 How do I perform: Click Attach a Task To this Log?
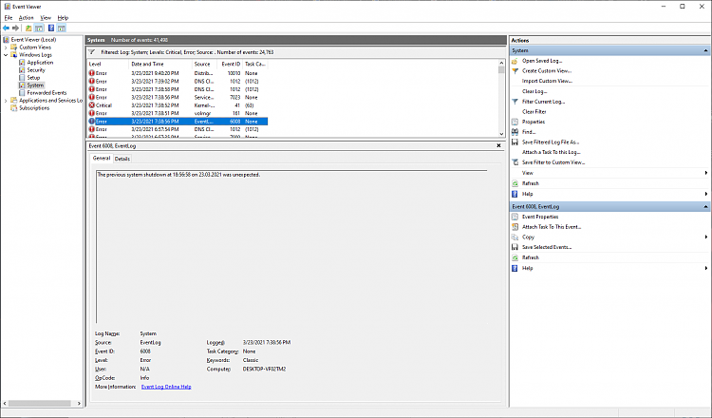click(x=552, y=152)
